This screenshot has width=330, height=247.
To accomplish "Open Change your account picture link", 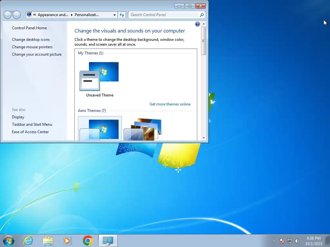I will point(37,54).
